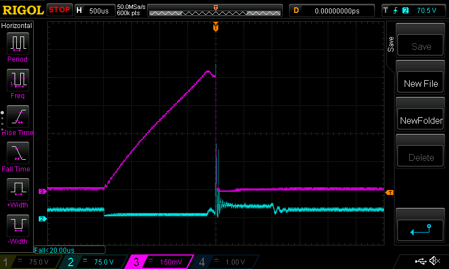
Task: Toggle the muted speaker sound icon
Action: tap(434, 261)
